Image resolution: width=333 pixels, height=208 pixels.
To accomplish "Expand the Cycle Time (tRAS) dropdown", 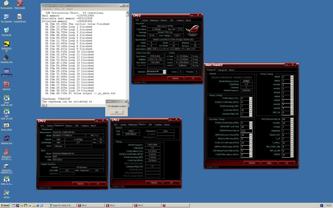I will [x=251, y=110].
